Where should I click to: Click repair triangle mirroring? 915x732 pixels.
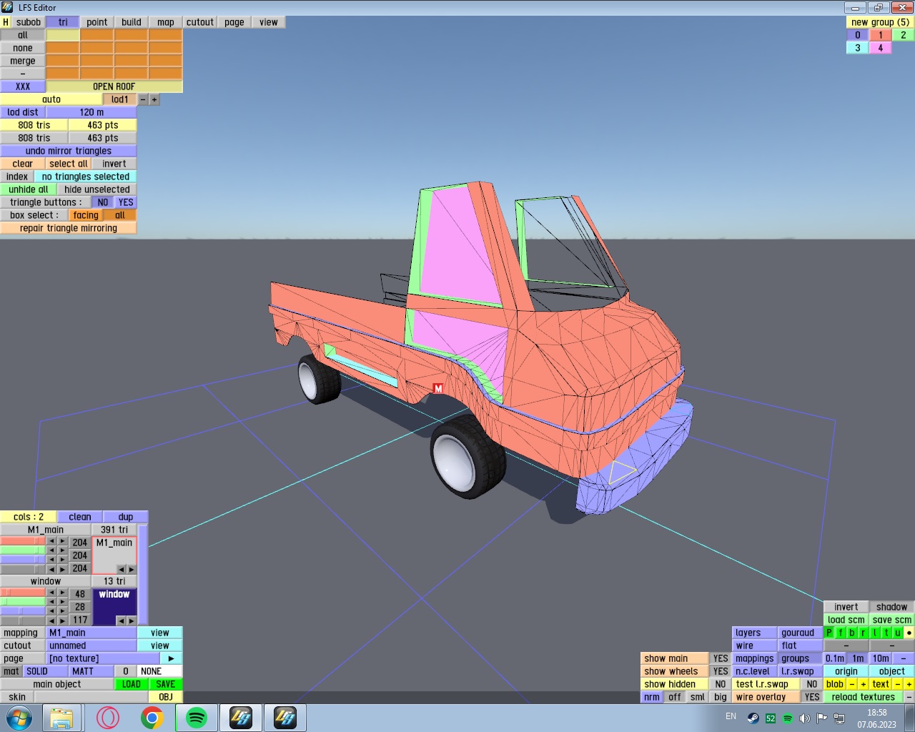pos(69,228)
